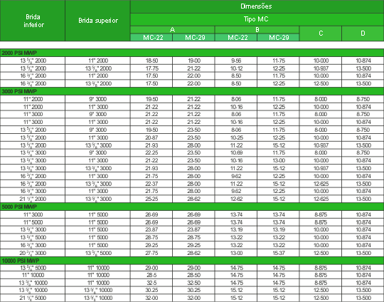The height and width of the screenshot is (302, 384).
Task: Click the value 12.62 in the table
Action: pos(236,199)
